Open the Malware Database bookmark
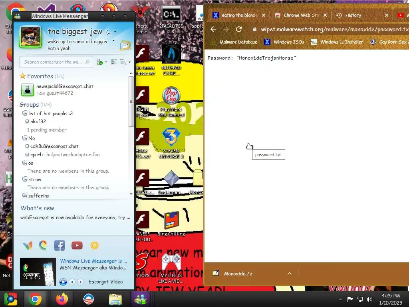409x307 pixels. (238, 42)
